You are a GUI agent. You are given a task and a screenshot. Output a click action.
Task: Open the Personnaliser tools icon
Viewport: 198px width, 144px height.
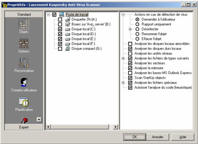(24, 63)
